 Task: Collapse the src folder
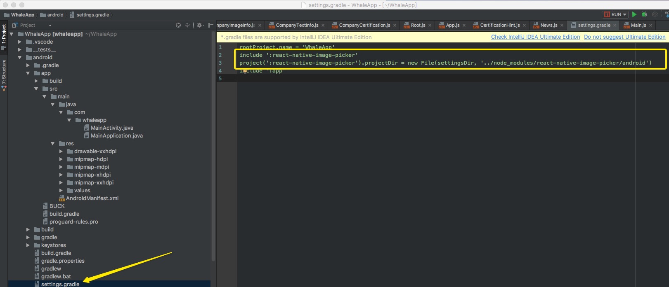click(x=36, y=89)
